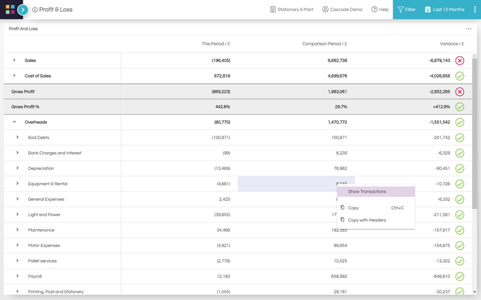Image resolution: width=481 pixels, height=300 pixels.
Task: Click the green check icon in Payroll row
Action: click(x=460, y=277)
